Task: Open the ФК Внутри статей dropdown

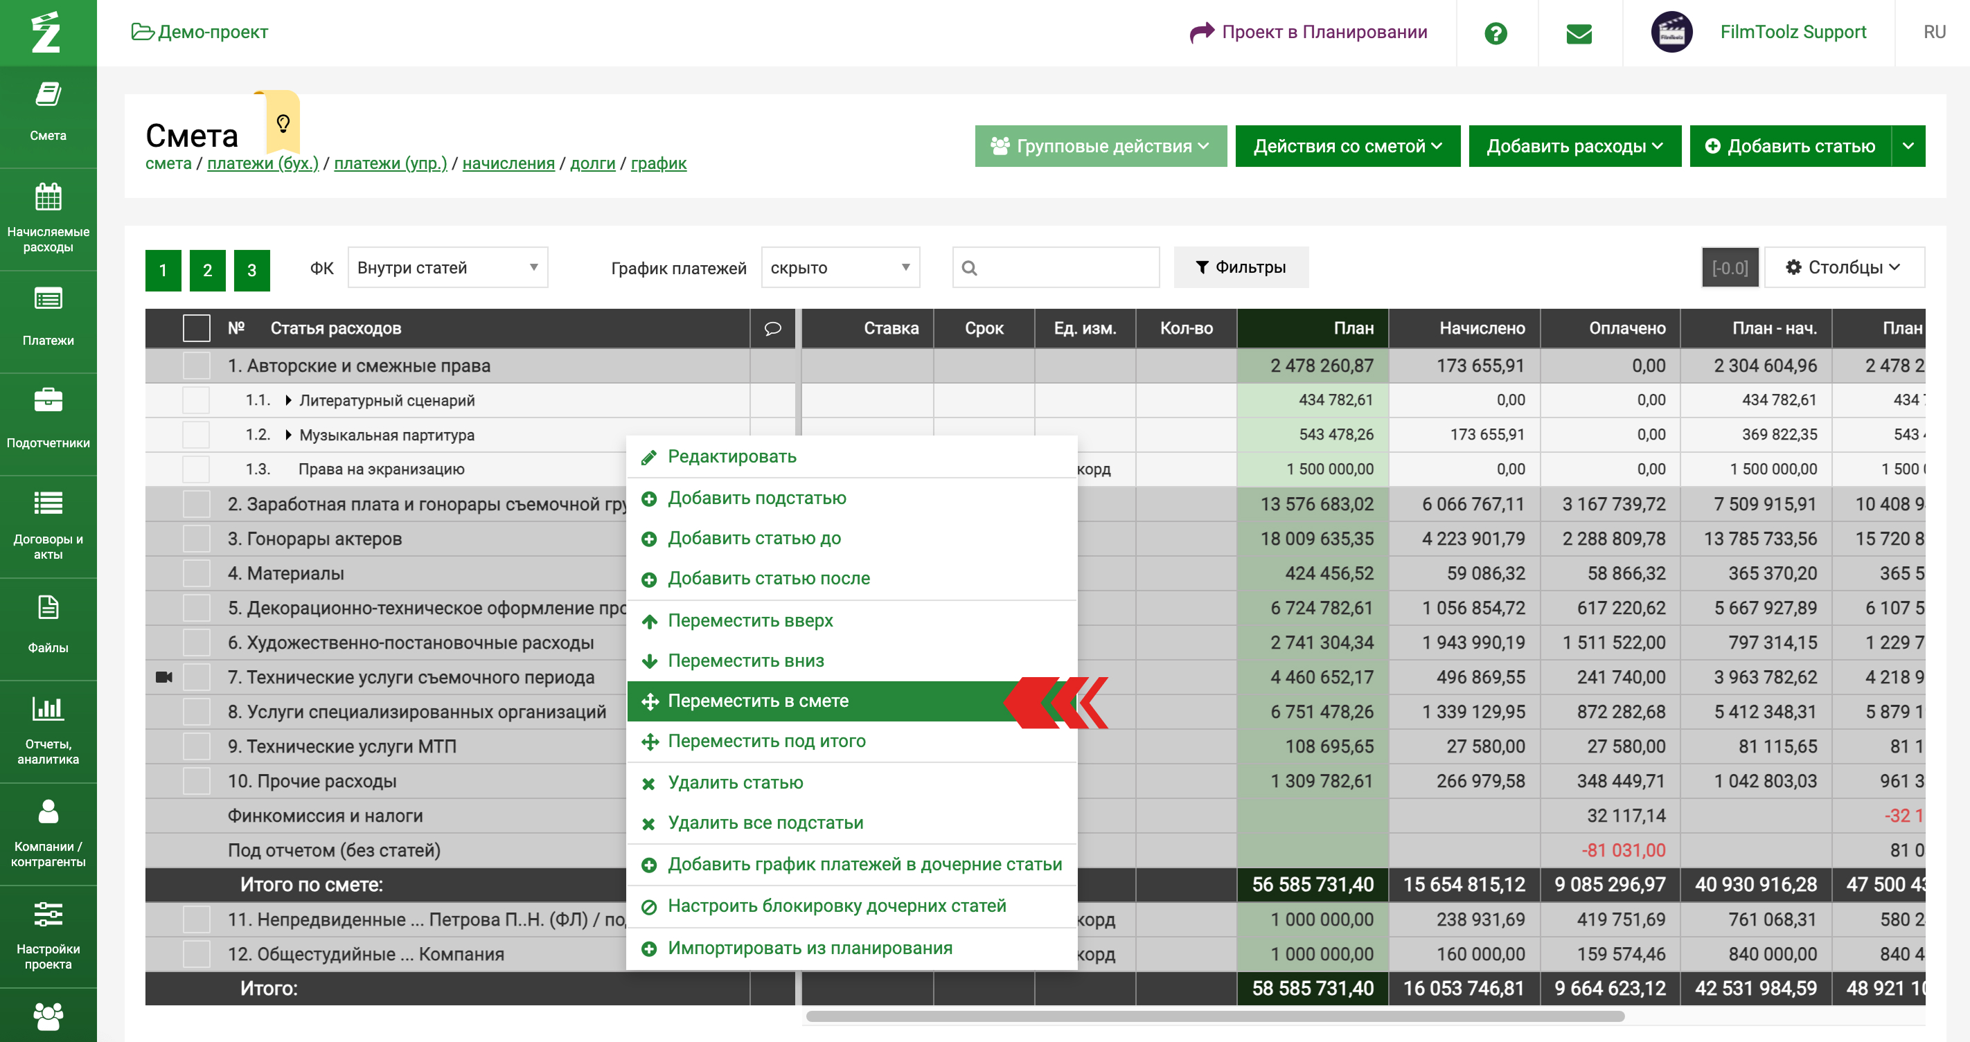Action: click(x=447, y=267)
